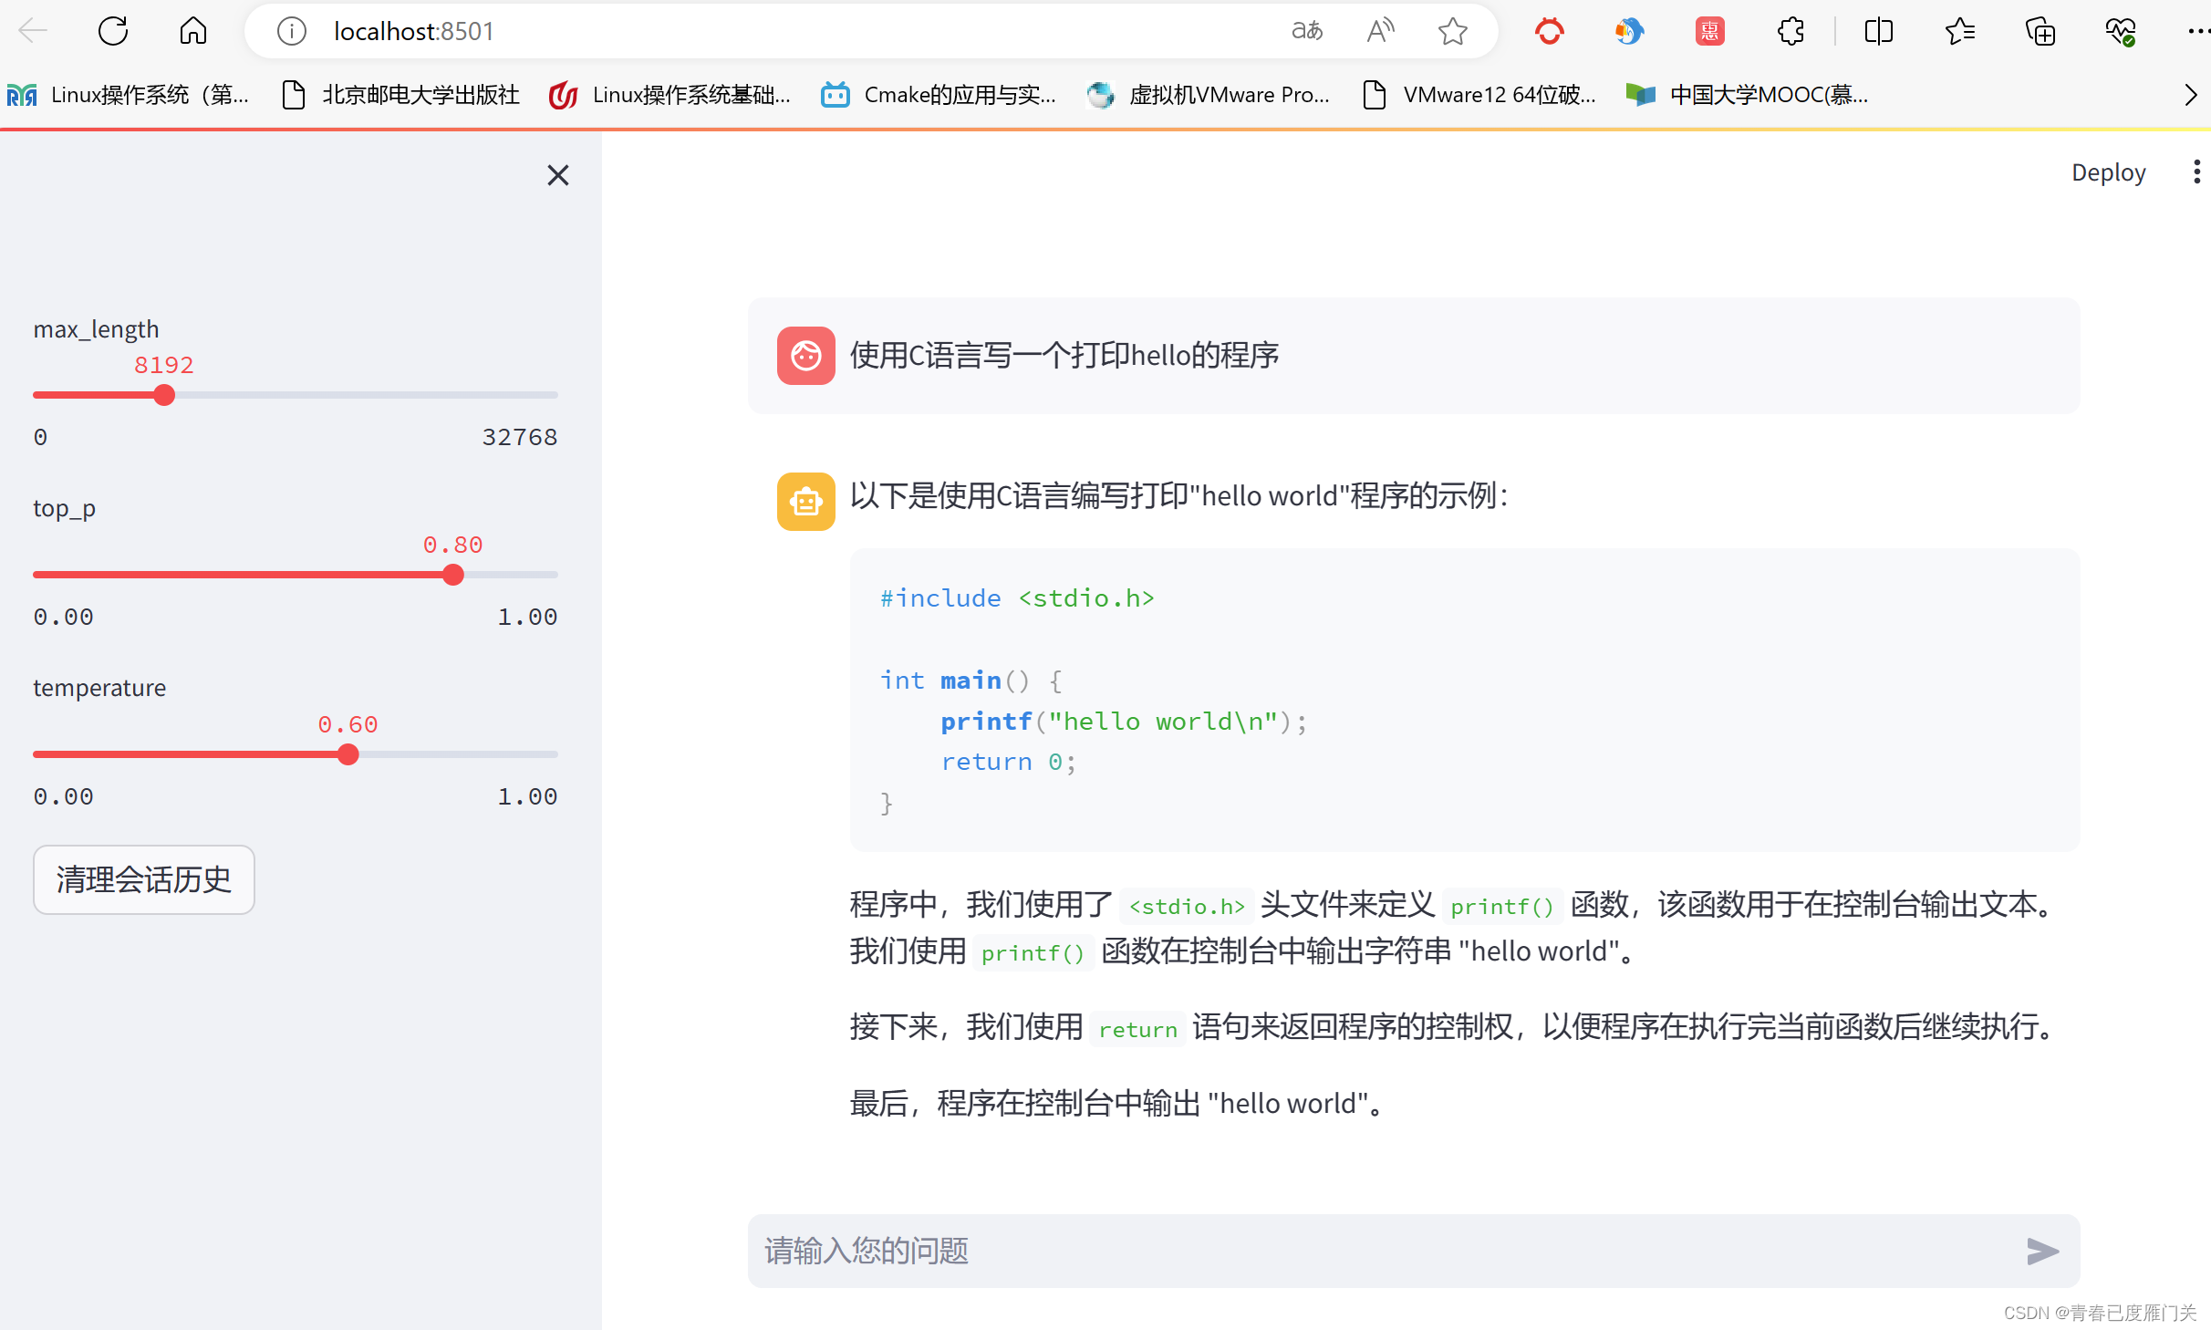Open the browser extensions puzzle icon
The image size is (2211, 1330).
(1791, 31)
